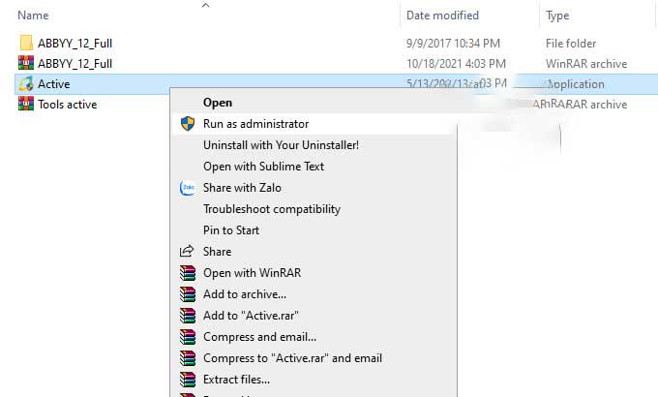Click the date 9/9/2017 10:34 PM

pos(453,44)
